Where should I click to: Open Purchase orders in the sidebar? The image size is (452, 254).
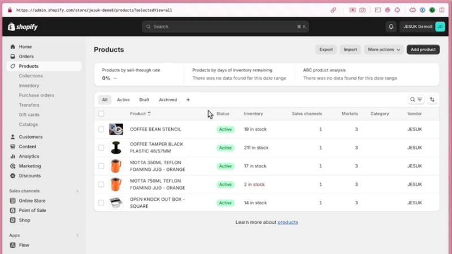pos(36,95)
